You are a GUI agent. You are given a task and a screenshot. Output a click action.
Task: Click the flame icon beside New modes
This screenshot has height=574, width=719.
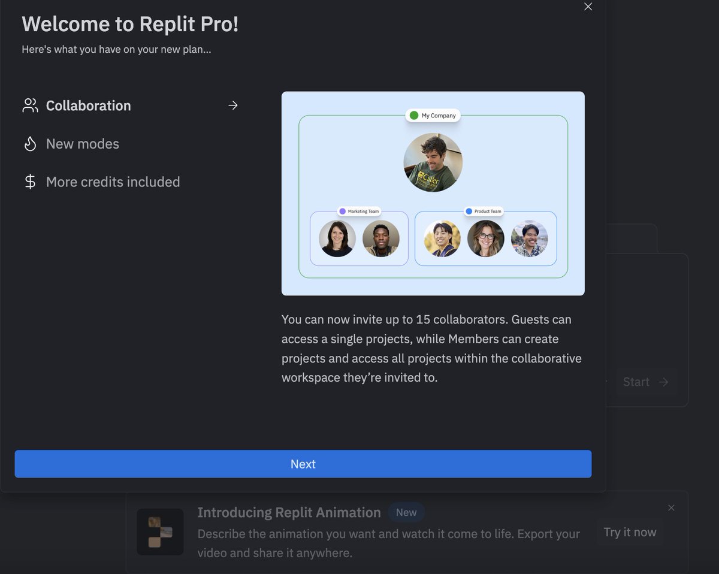30,144
